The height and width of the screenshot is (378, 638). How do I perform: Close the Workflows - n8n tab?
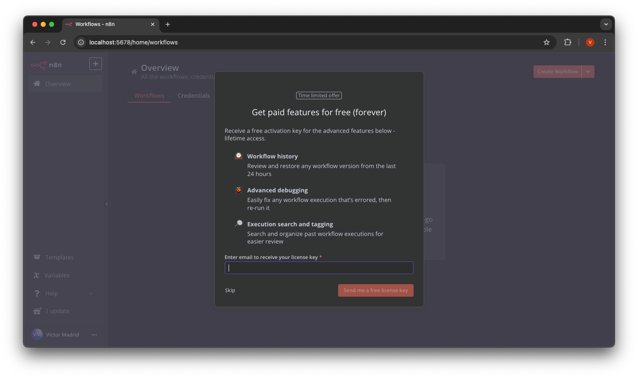coord(153,24)
